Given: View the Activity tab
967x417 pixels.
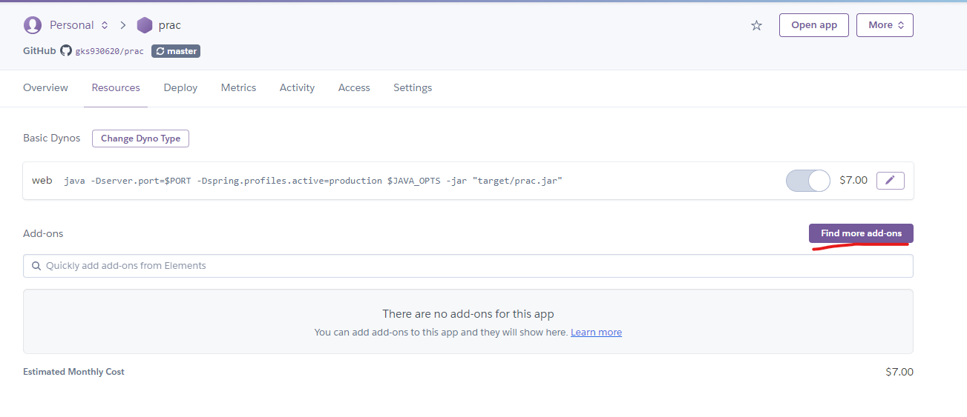Looking at the screenshot, I should click(x=297, y=87).
